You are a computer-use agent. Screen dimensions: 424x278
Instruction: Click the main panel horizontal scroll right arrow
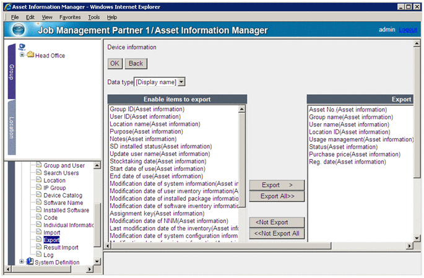coord(410,246)
